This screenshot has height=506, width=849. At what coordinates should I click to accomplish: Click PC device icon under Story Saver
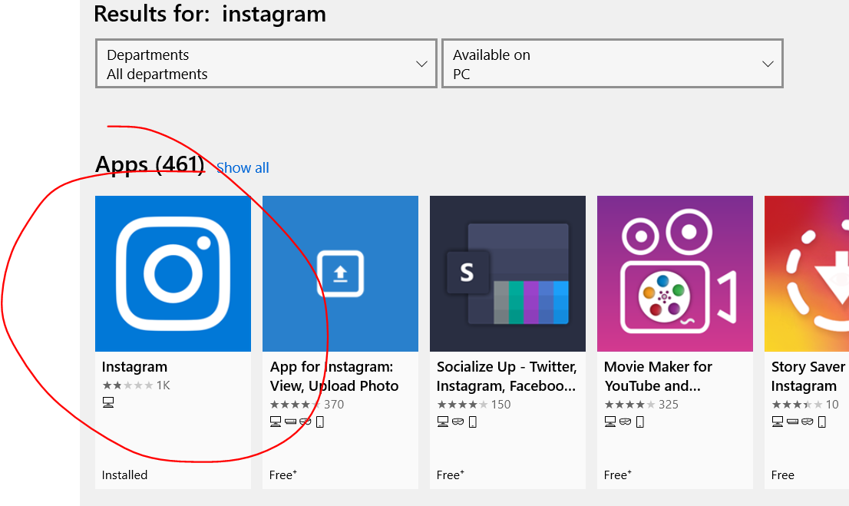pos(778,422)
